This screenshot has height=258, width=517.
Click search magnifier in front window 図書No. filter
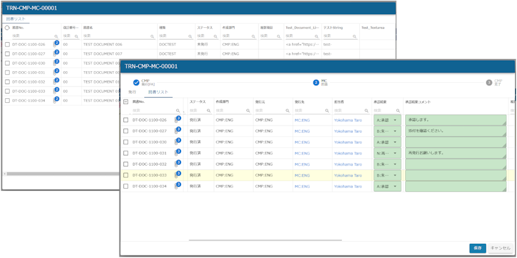(178, 111)
